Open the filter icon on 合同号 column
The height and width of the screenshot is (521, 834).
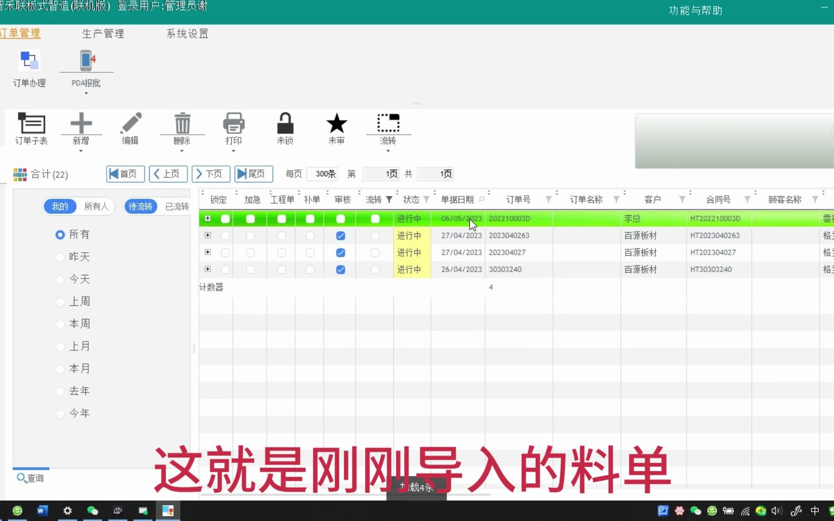(x=747, y=200)
